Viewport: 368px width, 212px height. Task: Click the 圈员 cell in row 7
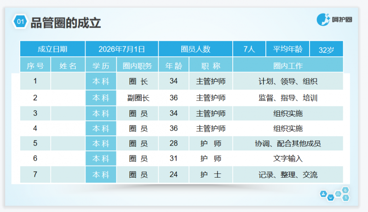tap(138, 174)
